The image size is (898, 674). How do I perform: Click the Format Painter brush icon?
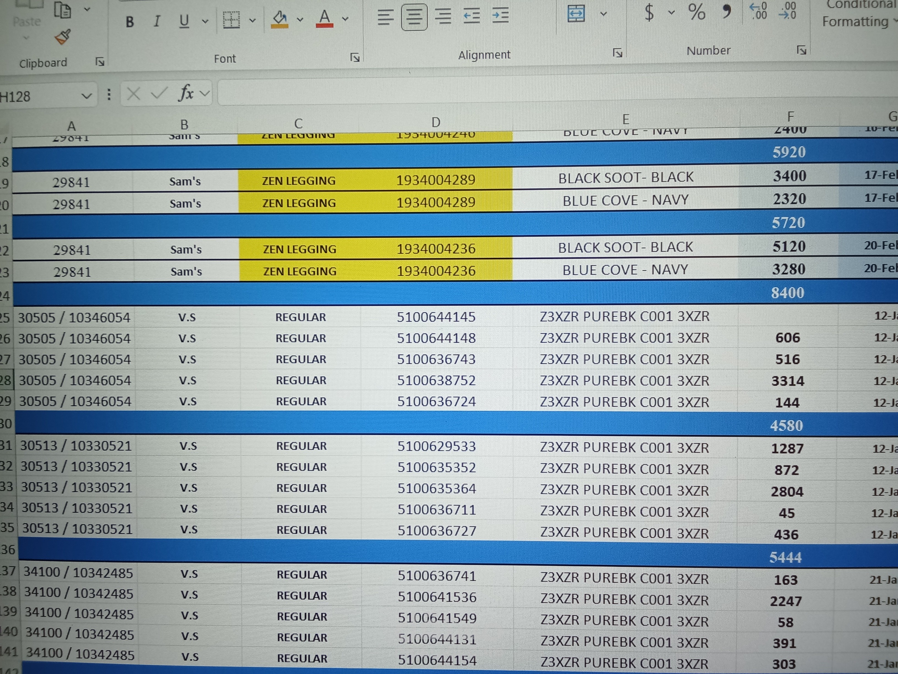click(63, 37)
